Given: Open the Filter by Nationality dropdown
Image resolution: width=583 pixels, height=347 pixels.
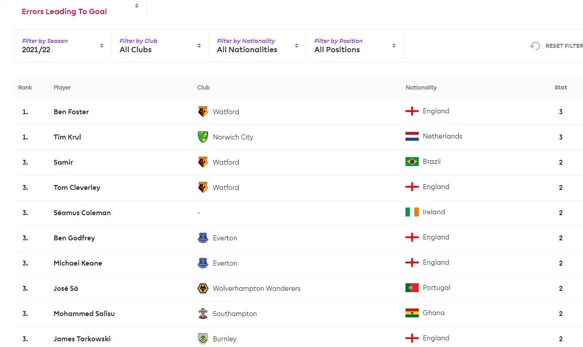Looking at the screenshot, I should click(258, 46).
